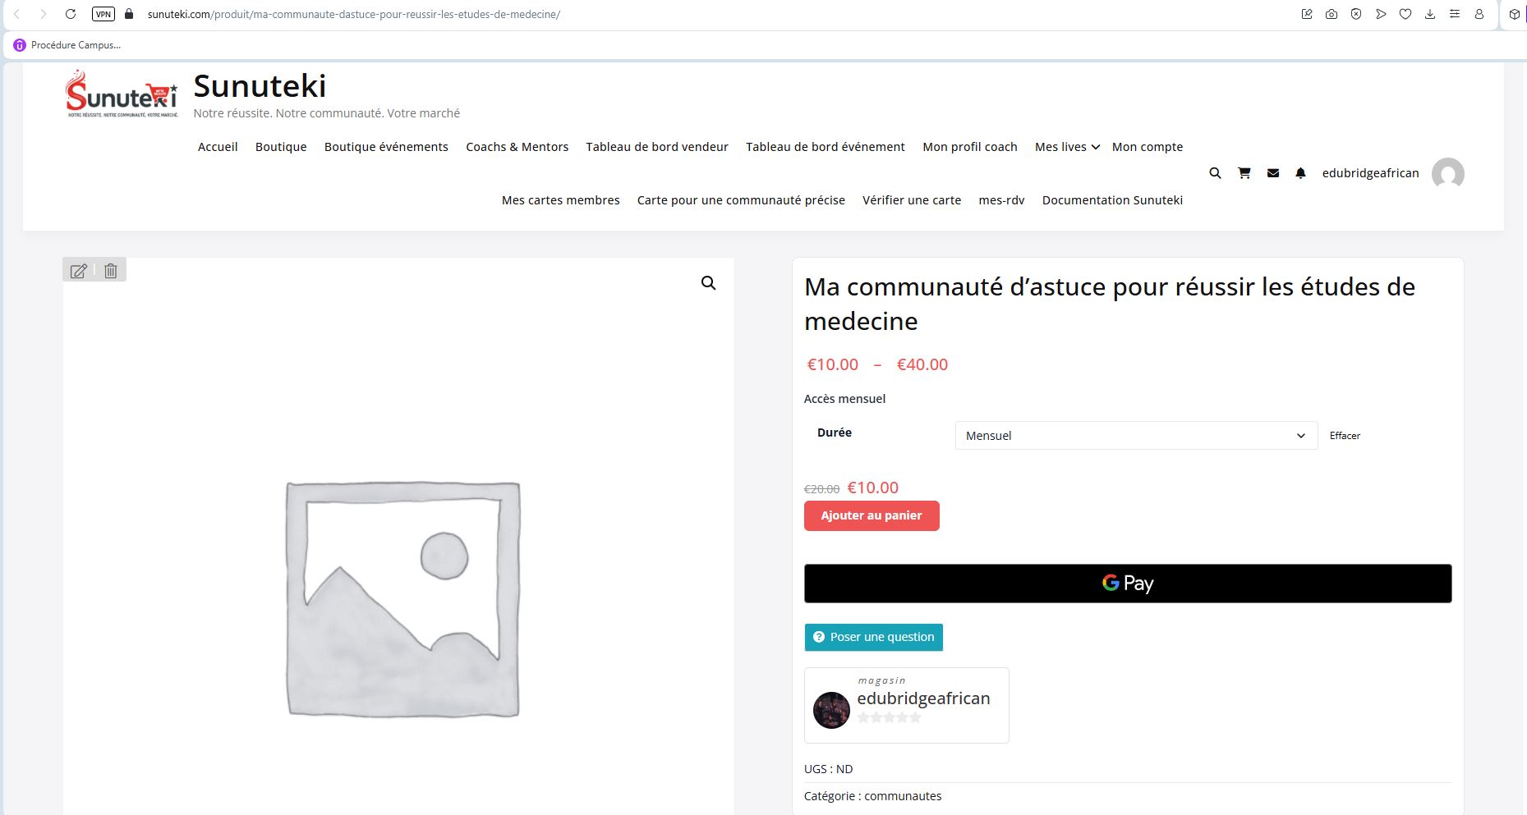This screenshot has width=1527, height=815.
Task: Pay using the Google Pay button
Action: (x=1127, y=584)
